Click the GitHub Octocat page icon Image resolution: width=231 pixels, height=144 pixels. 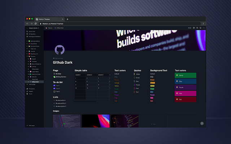60,50
